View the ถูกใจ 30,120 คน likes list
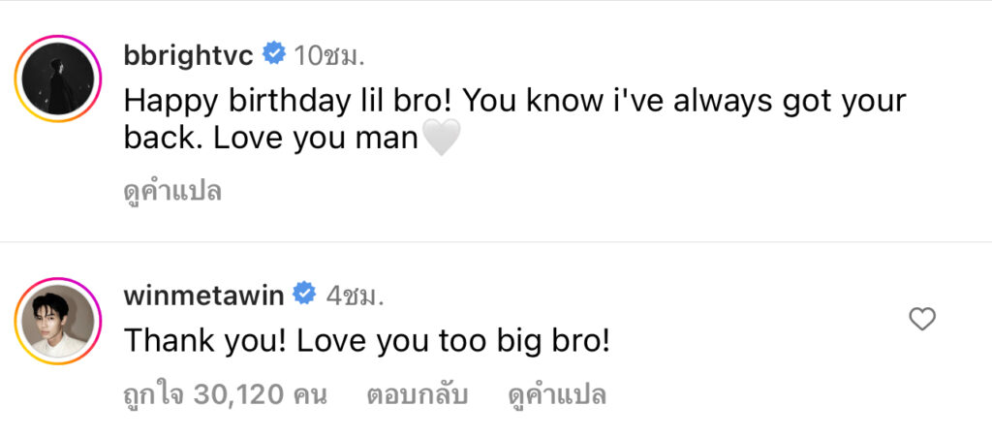The height and width of the screenshot is (437, 992). pyautogui.click(x=225, y=394)
